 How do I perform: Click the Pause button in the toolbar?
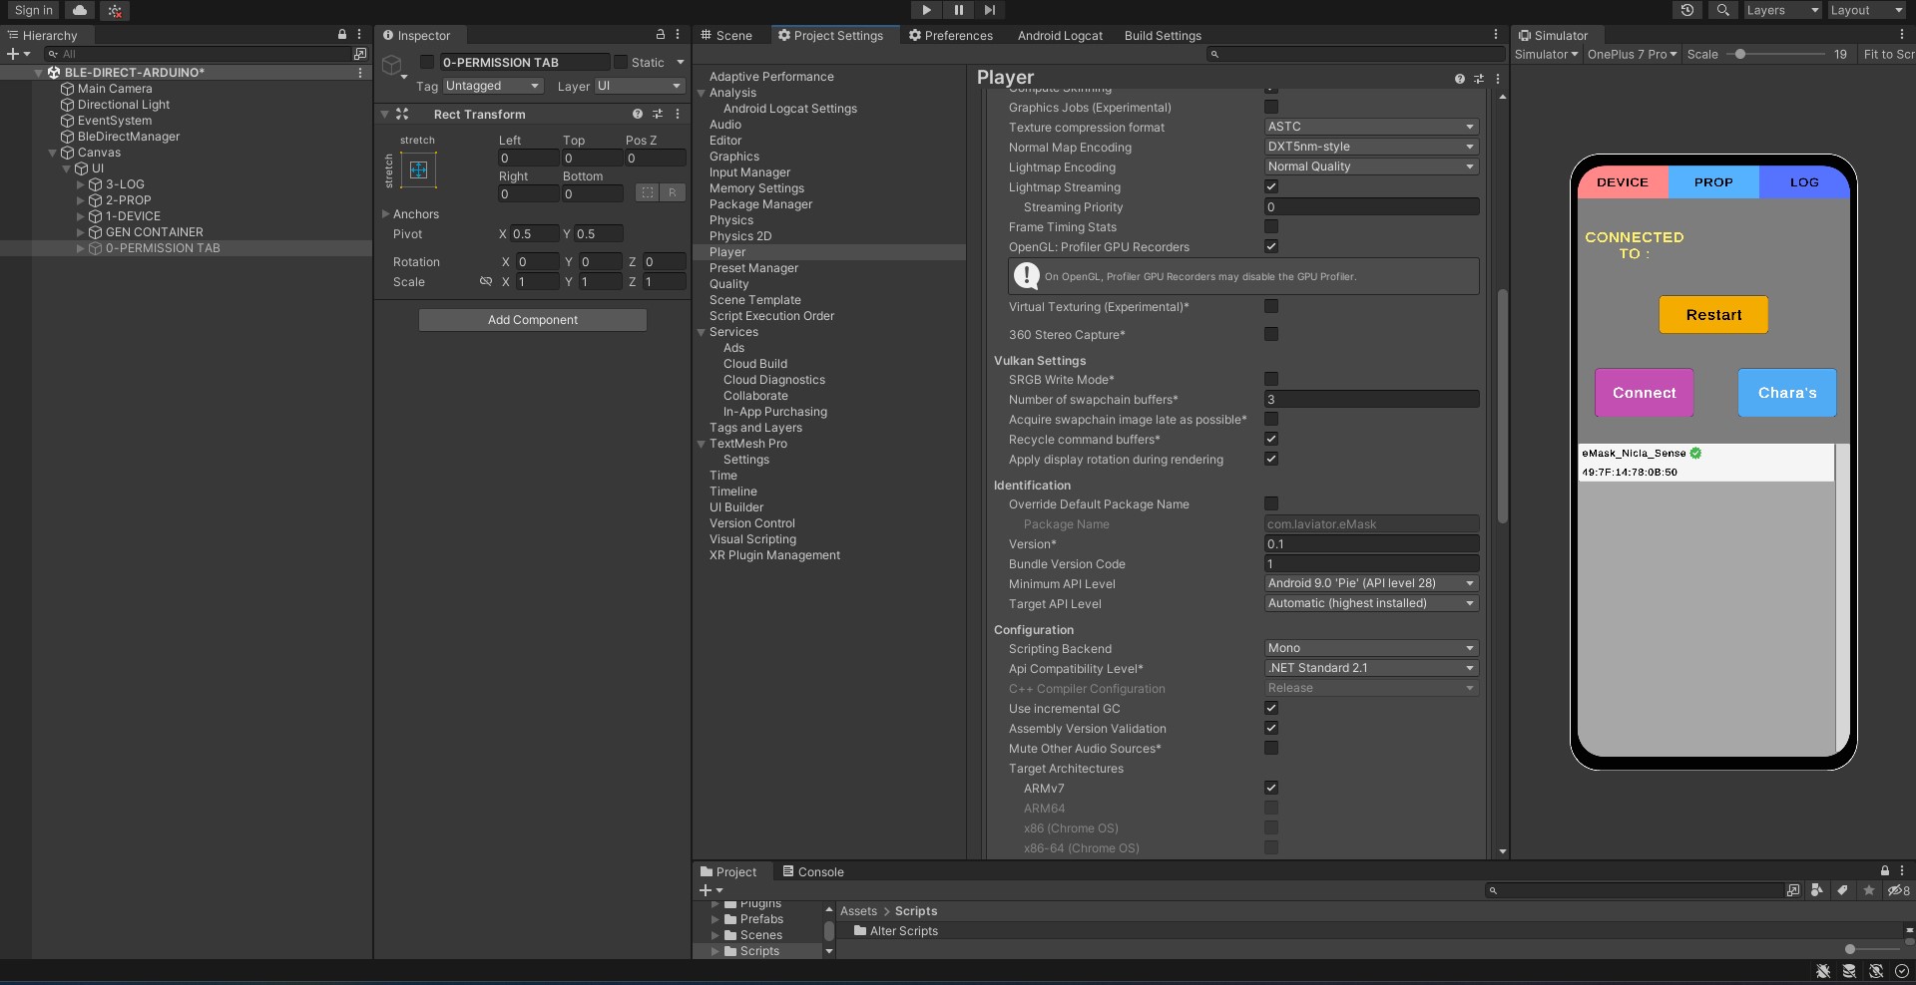958,10
